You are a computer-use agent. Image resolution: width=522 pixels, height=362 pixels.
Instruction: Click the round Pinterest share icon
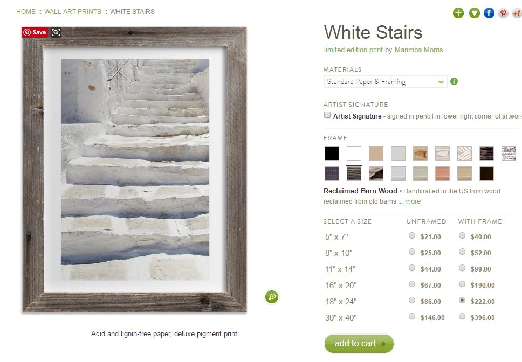pyautogui.click(x=503, y=13)
